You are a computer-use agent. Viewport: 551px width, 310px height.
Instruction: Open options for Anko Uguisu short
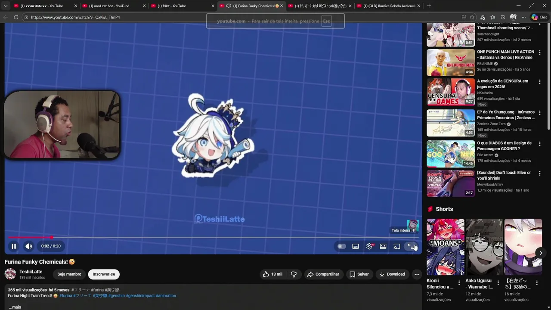(x=498, y=283)
